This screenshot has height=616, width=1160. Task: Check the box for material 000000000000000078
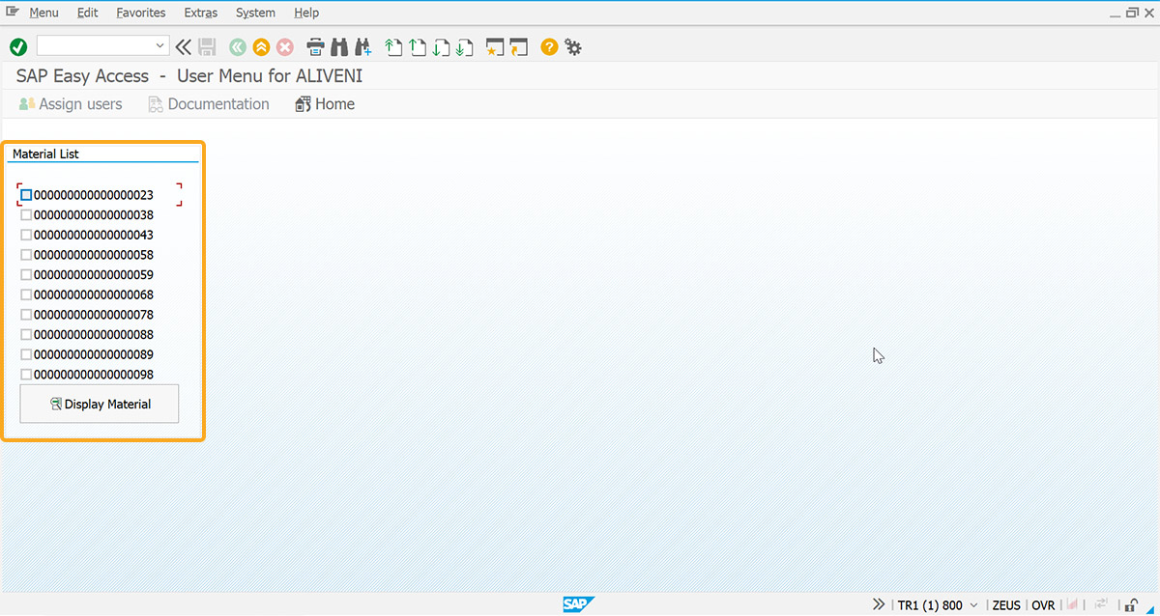pyautogui.click(x=26, y=315)
